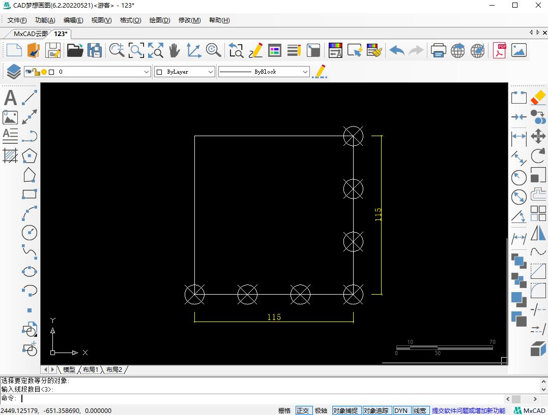Select the Circle drawing tool
548x415 pixels.
tap(29, 232)
